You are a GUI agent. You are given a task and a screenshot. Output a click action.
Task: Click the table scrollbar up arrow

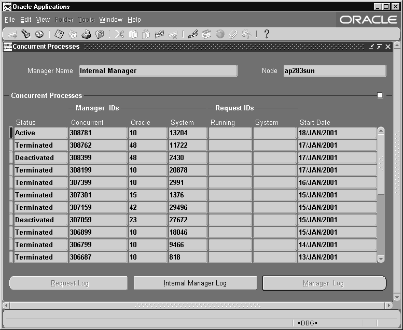pyautogui.click(x=381, y=131)
